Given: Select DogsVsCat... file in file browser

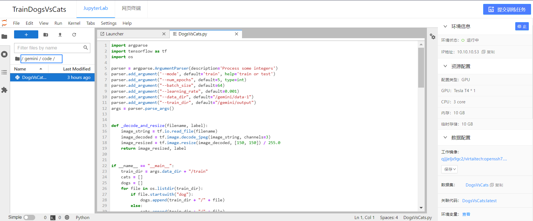Looking at the screenshot, I should [x=52, y=78].
